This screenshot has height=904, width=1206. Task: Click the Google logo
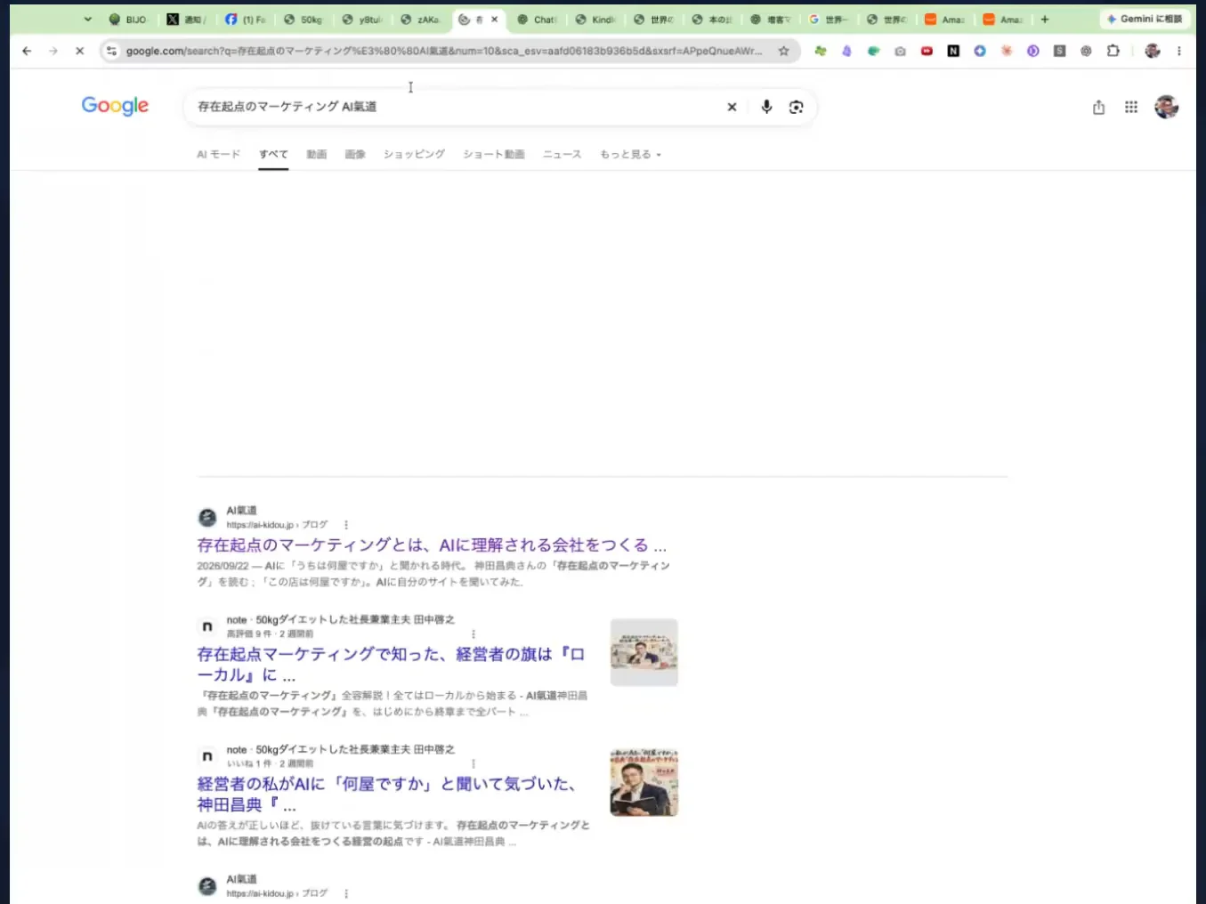tap(115, 106)
